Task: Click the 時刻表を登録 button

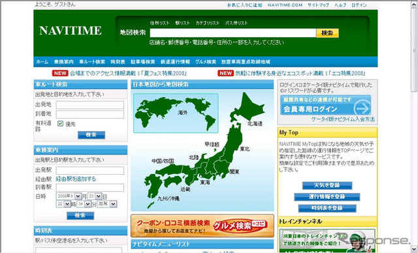Action: click(327, 208)
